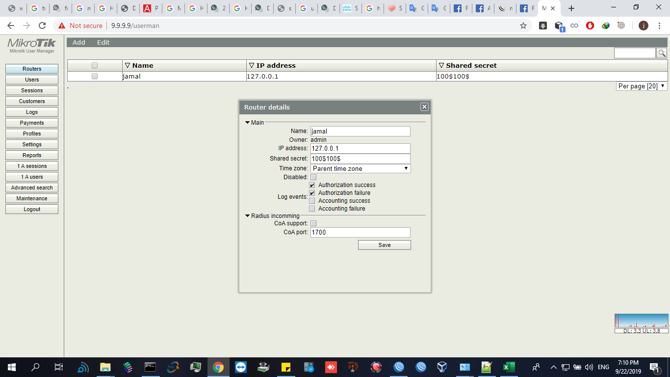Open the Per page [20] dropdown

[642, 86]
